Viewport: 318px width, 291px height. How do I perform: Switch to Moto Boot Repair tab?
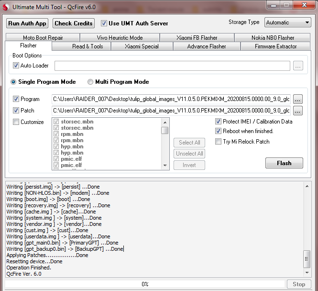43,37
